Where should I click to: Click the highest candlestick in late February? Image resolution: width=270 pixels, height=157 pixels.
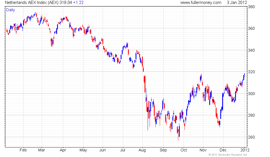click(35, 14)
